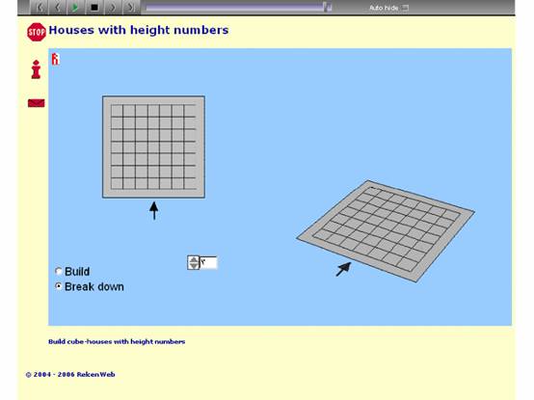The image size is (534, 400).
Task: Click the arrow beside the 3D grid
Action: click(x=343, y=269)
